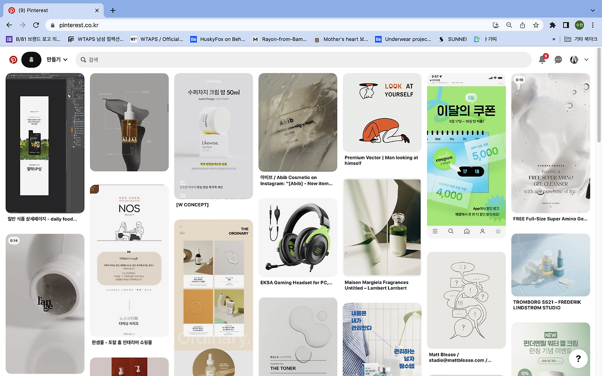Open the Underwear project bookmark
This screenshot has width=602, height=376.
tap(403, 39)
